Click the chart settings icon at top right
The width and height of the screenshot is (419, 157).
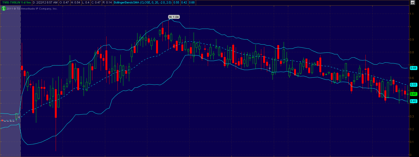pos(413,2)
